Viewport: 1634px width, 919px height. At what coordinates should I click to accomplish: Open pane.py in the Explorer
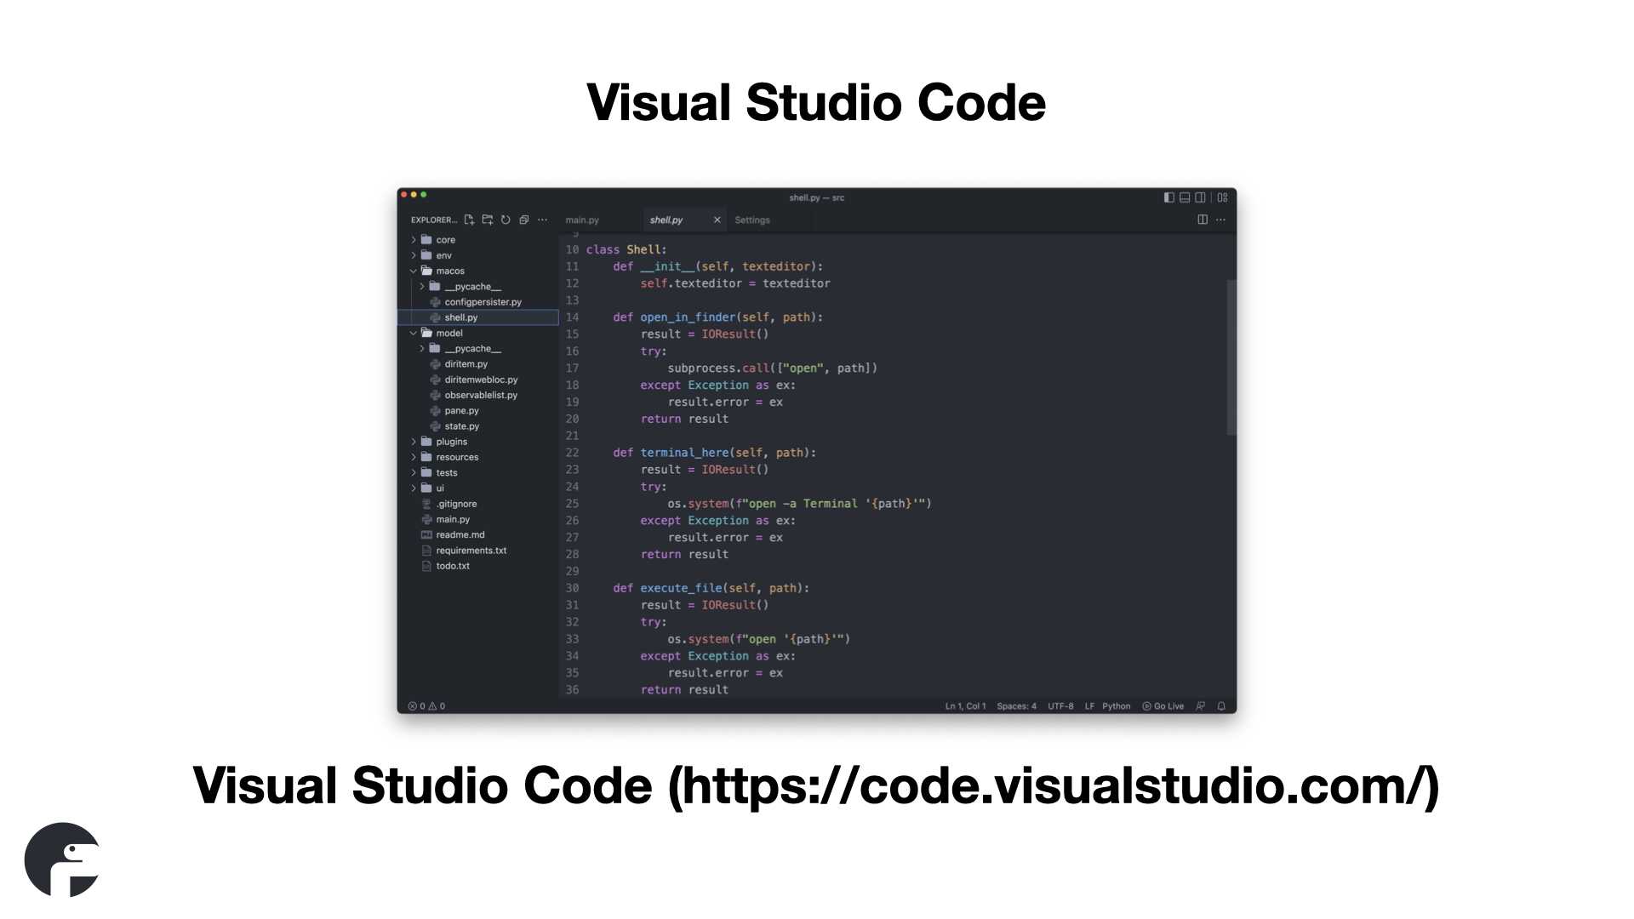coord(477,410)
